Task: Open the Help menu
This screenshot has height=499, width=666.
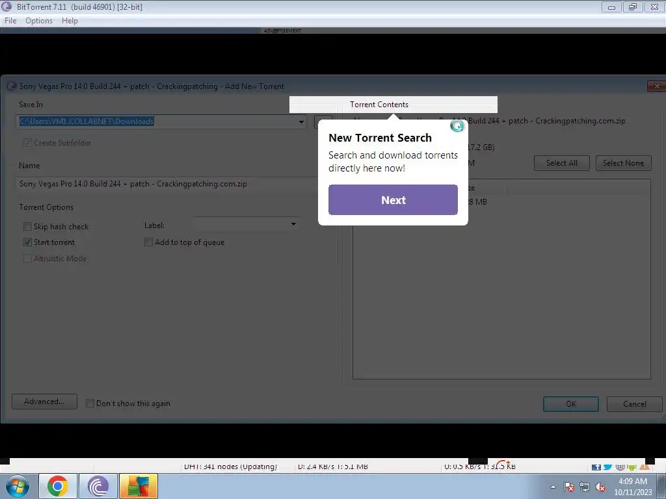Action: click(x=70, y=21)
